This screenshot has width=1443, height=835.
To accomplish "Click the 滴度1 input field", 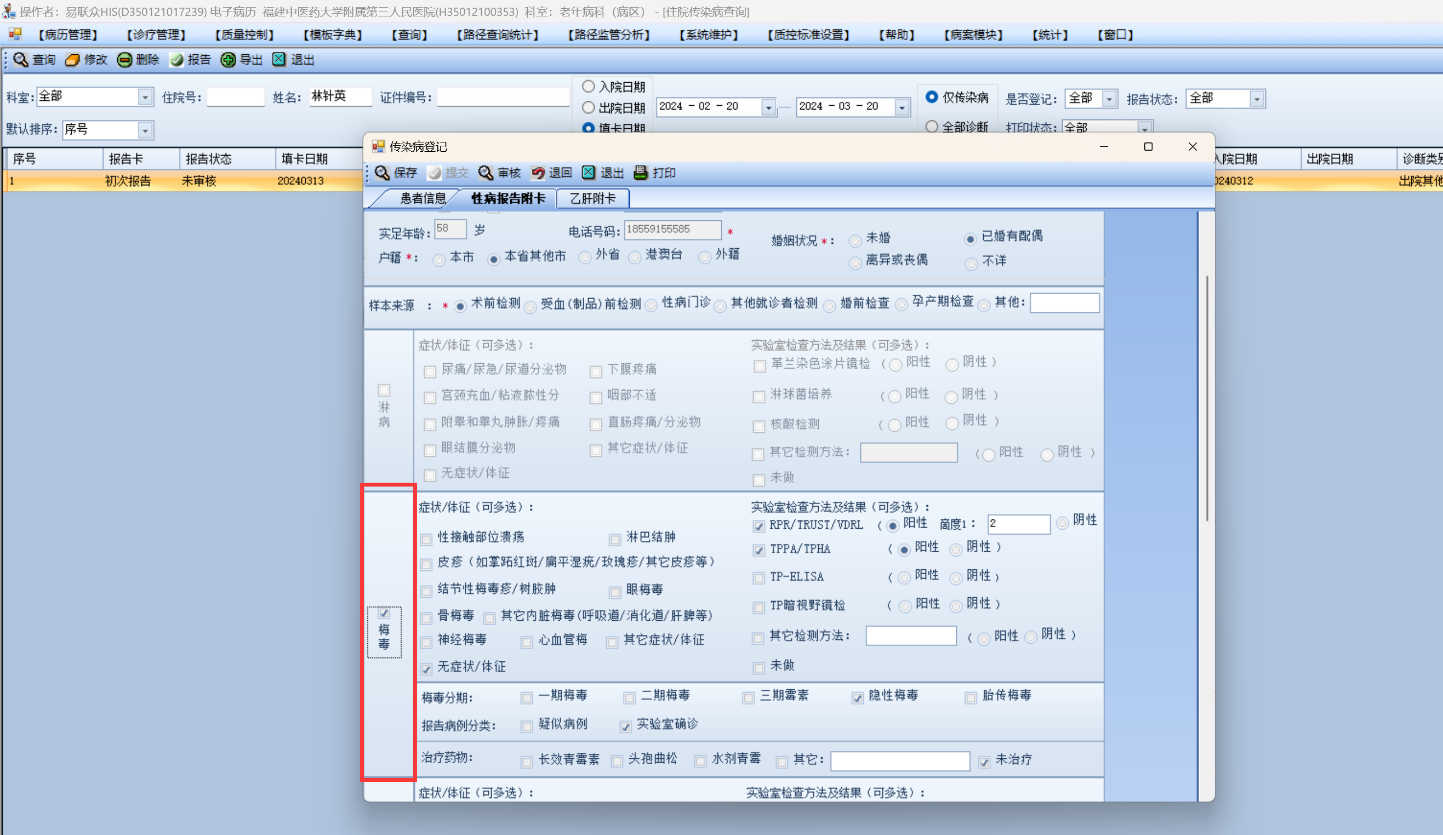I will pos(1018,524).
